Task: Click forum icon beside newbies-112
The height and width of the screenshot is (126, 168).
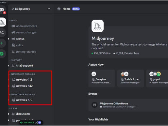Action: point(13,80)
